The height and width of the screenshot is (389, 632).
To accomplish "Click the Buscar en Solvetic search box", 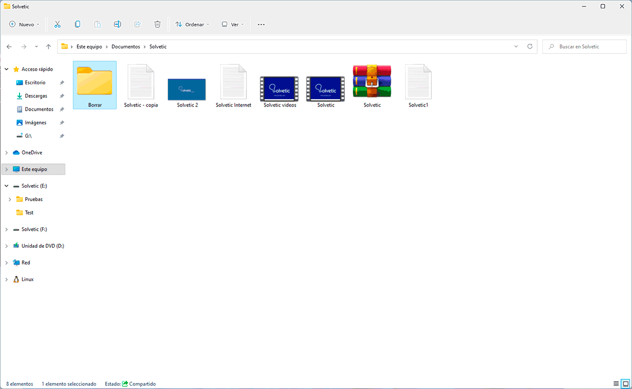I will click(x=585, y=46).
